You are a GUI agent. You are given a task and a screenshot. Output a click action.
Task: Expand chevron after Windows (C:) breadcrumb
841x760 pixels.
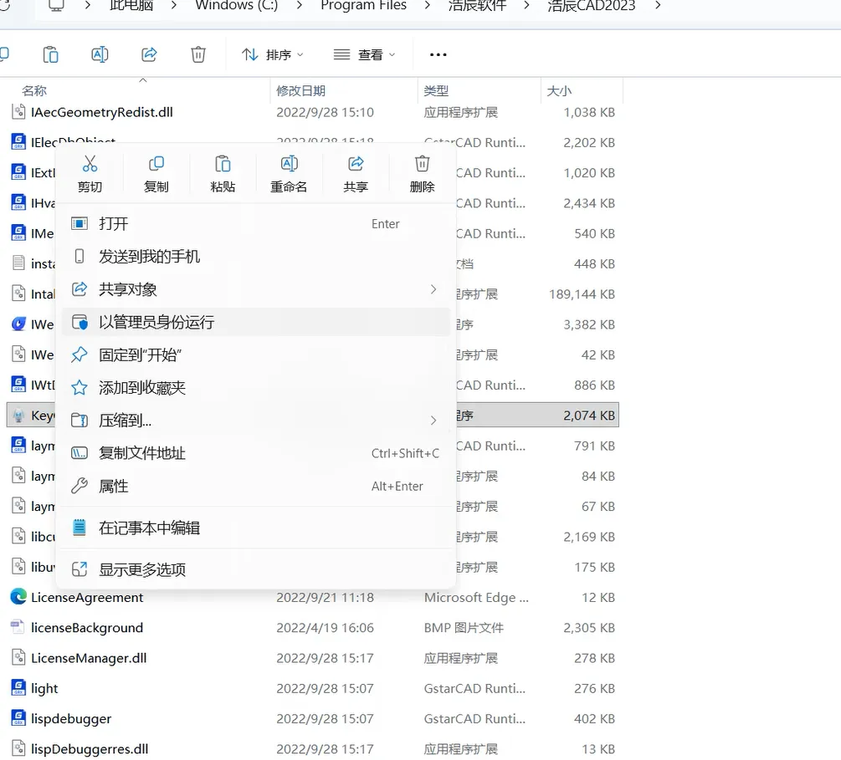click(x=300, y=5)
